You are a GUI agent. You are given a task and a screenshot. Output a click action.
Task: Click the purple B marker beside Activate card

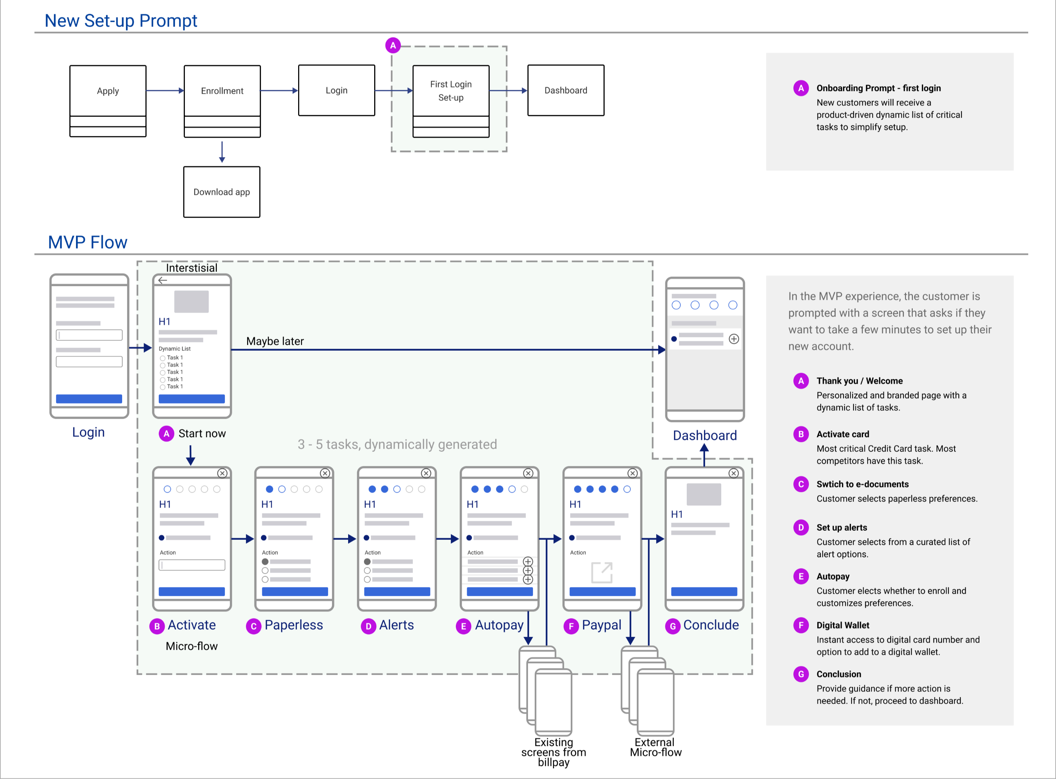(x=801, y=434)
